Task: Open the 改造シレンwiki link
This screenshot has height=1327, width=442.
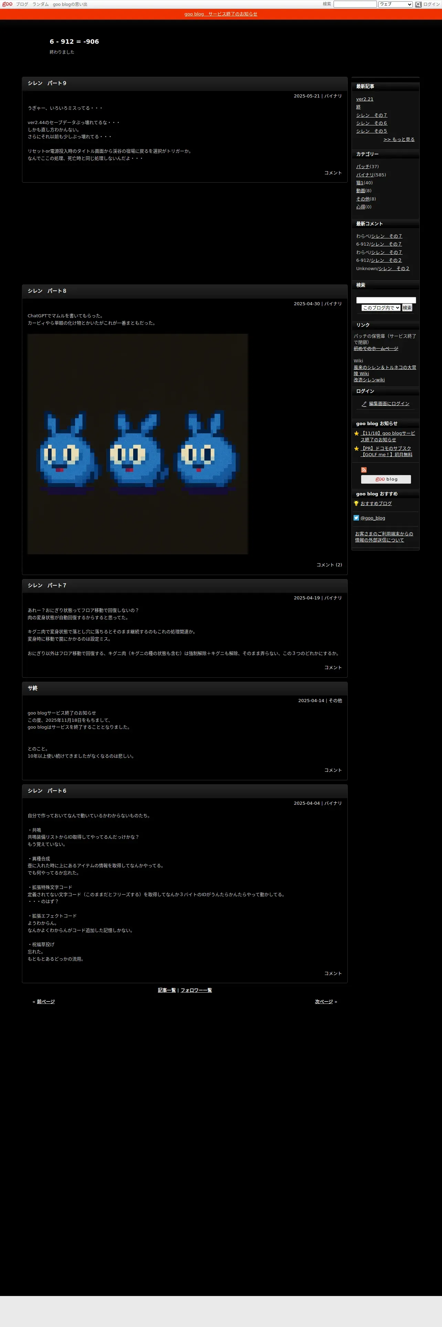Action: point(369,380)
